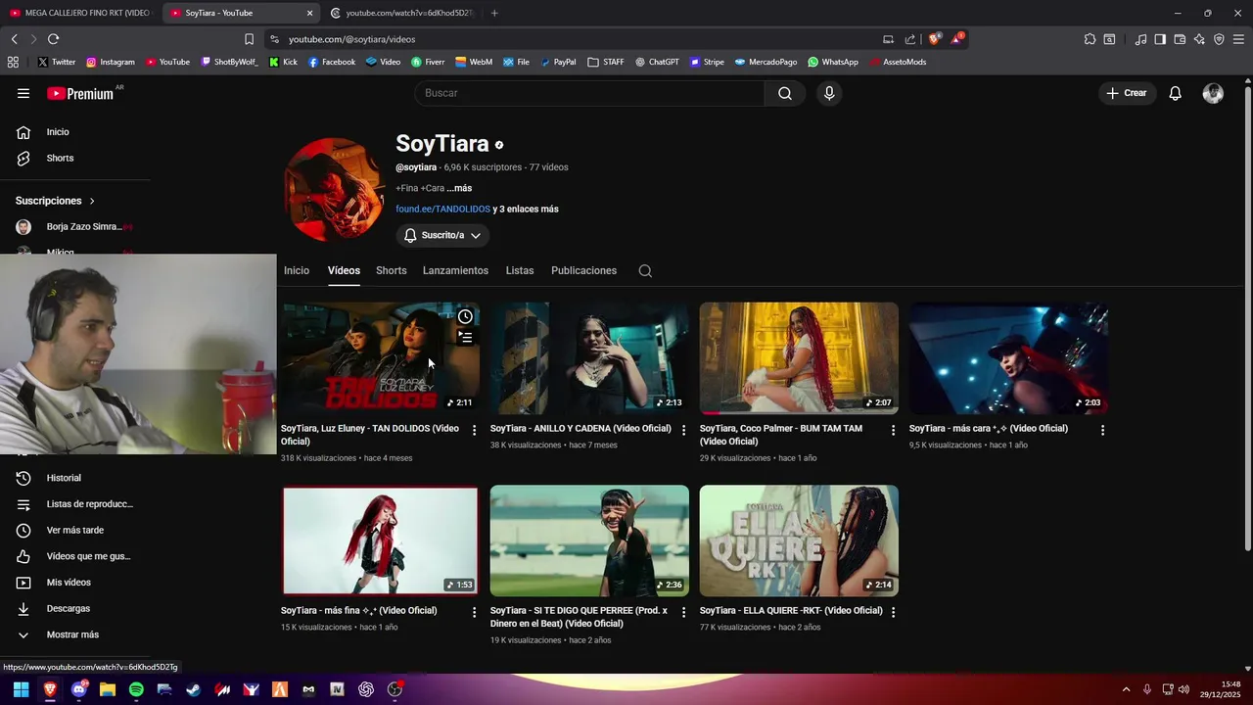Open the STAFF bookmarks folder

(606, 62)
